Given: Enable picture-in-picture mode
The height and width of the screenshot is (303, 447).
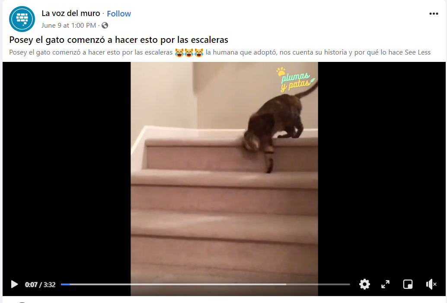Looking at the screenshot, I should pos(408,284).
